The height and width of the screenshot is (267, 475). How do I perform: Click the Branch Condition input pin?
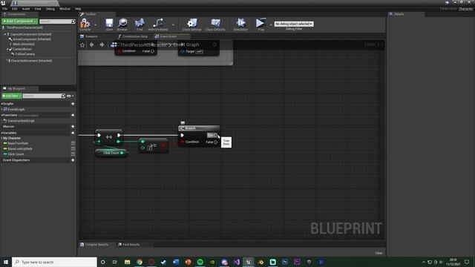[x=183, y=142]
